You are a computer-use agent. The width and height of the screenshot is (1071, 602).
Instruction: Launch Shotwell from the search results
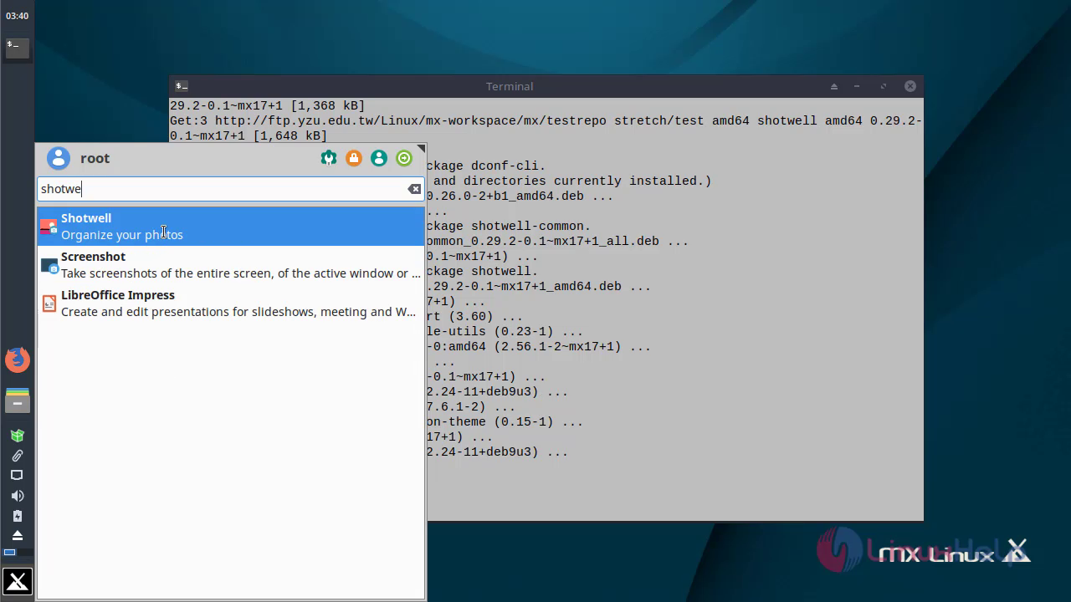[x=231, y=227]
